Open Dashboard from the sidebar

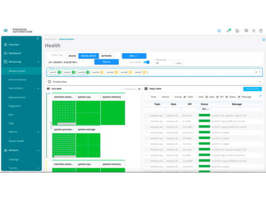pos(15,53)
